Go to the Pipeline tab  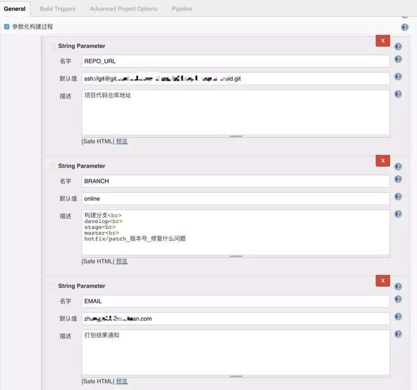coord(182,9)
